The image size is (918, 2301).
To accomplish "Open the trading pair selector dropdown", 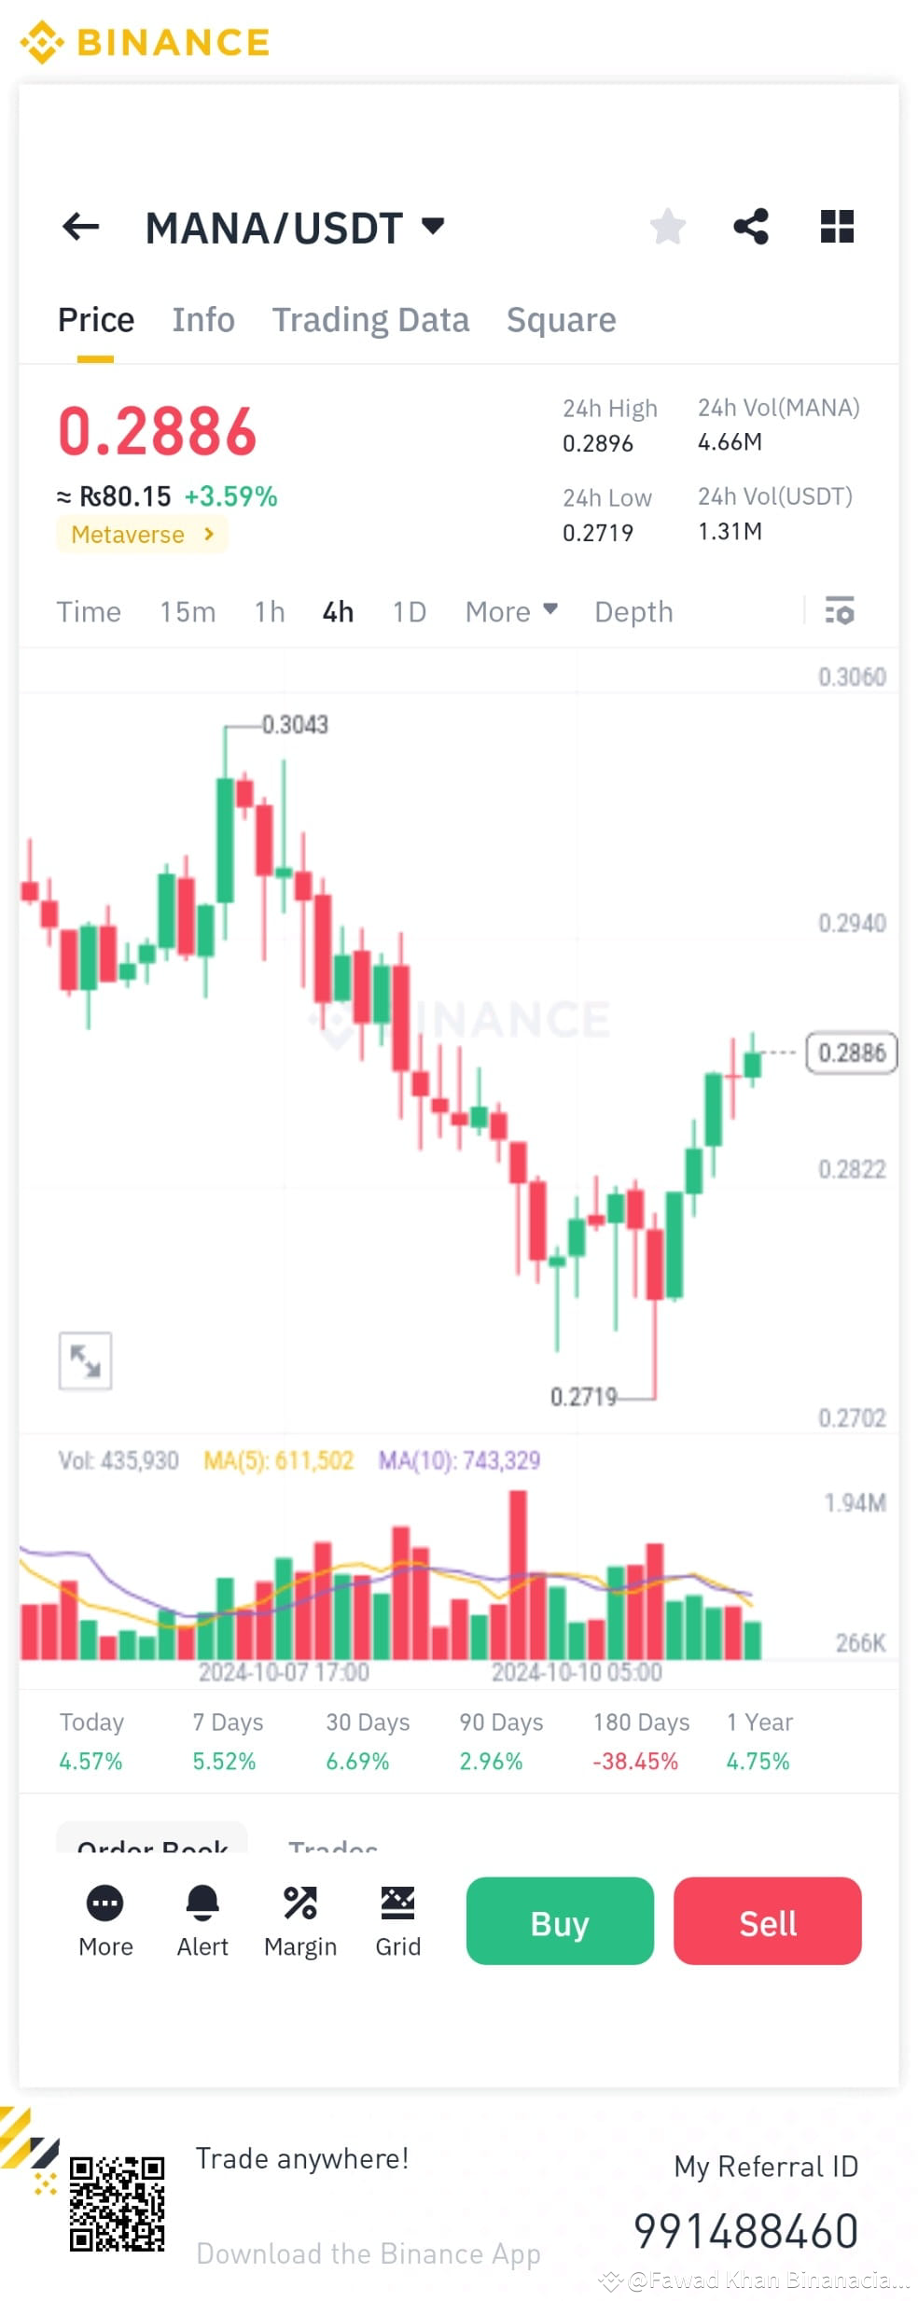I will [x=431, y=227].
